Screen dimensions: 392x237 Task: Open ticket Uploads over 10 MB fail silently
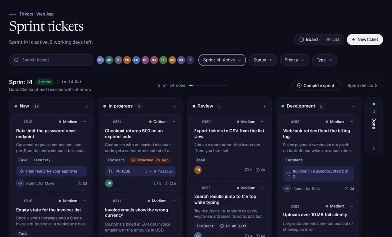coord(315,215)
